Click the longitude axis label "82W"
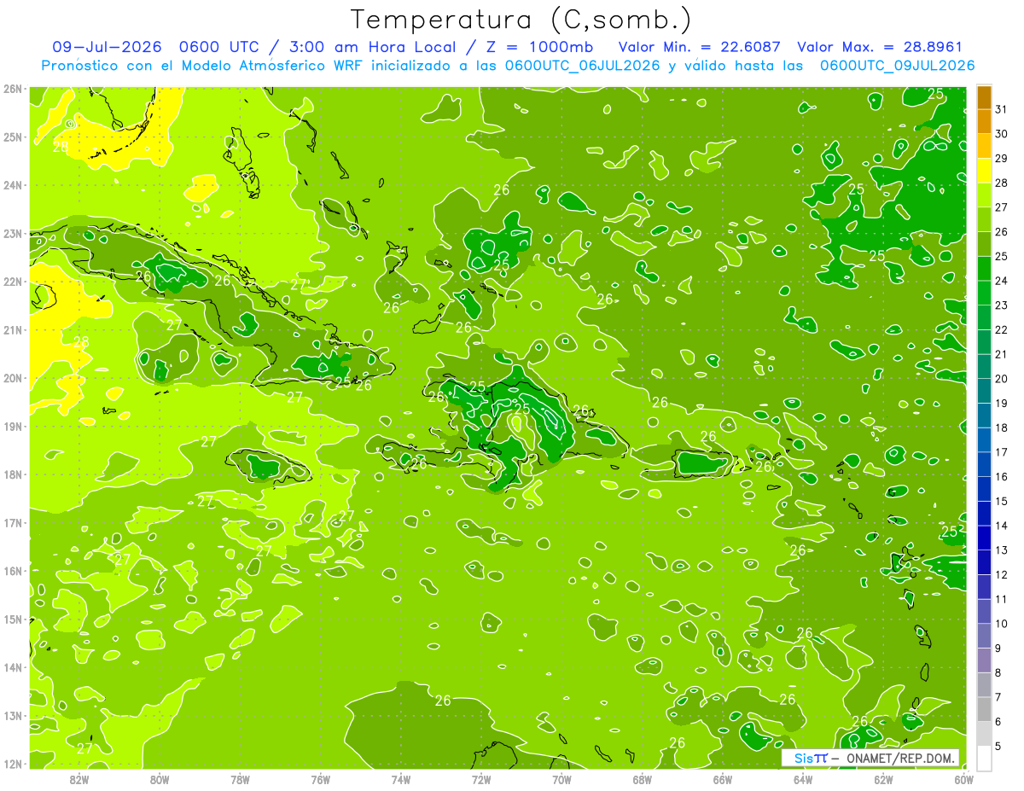The height and width of the screenshot is (791, 1024). (79, 779)
